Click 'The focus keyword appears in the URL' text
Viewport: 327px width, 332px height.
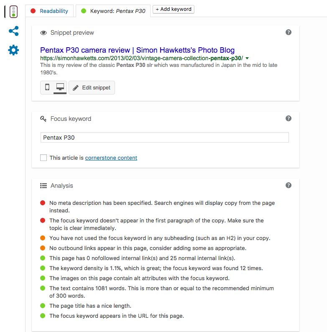(x=117, y=316)
